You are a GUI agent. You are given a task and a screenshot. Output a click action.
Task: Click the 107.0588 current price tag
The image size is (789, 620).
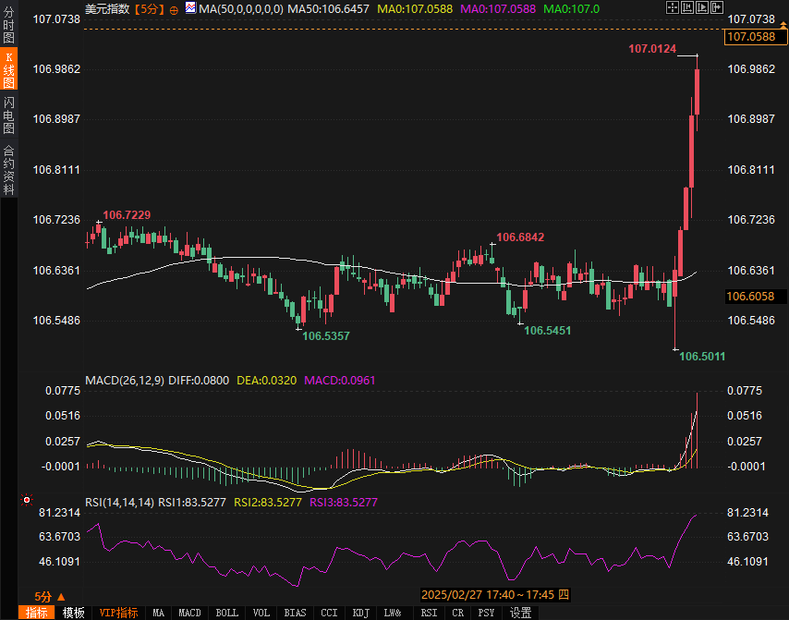pyautogui.click(x=755, y=37)
